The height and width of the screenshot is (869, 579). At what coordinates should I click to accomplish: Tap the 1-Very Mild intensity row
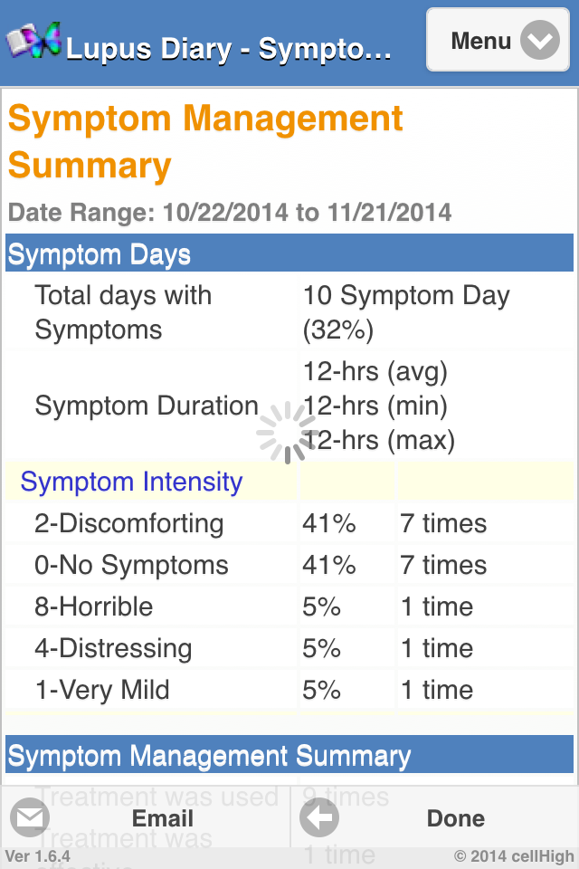[x=102, y=690]
